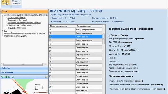Click 'Тип транспортного средства: Грузовой' field

coord(127,39)
